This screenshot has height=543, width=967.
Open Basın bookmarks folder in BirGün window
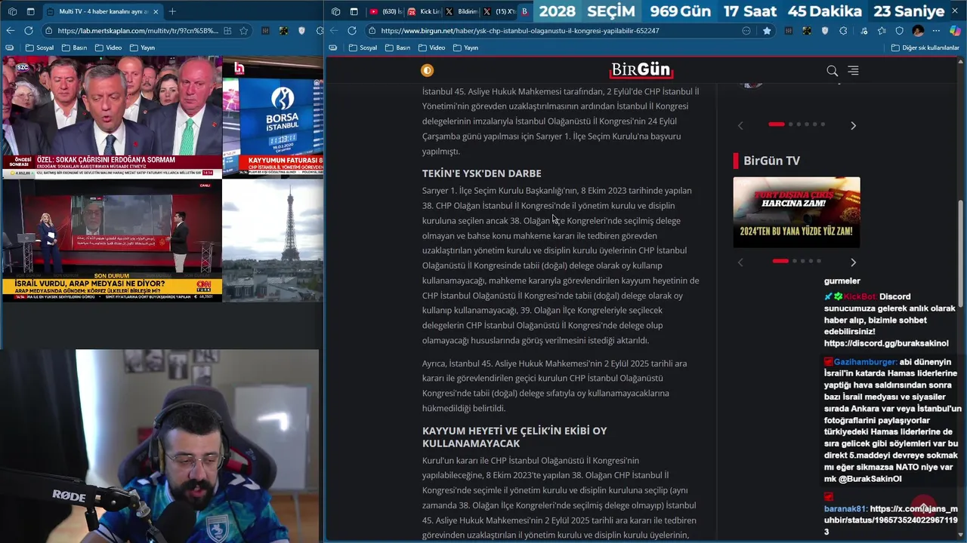[397, 48]
